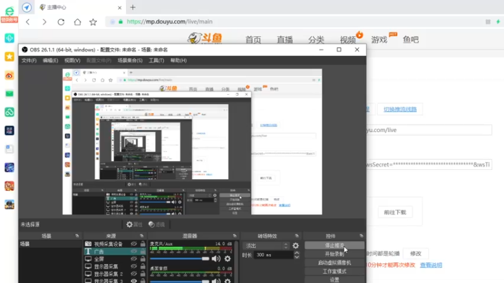Toggle visibility of 全屏 source
Image resolution: width=504 pixels, height=283 pixels.
point(134,258)
